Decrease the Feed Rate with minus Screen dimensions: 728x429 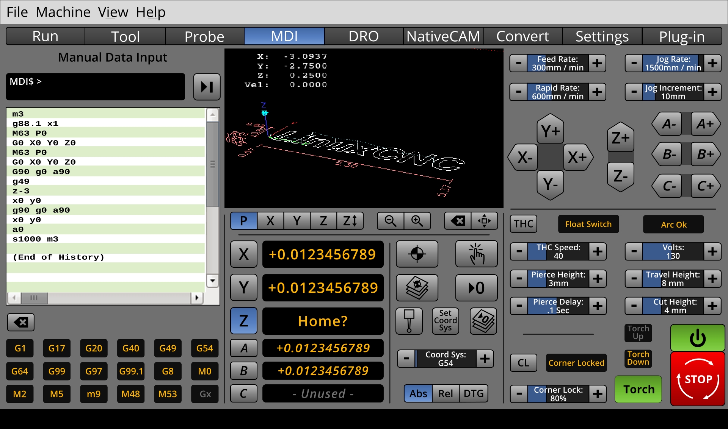coord(519,63)
